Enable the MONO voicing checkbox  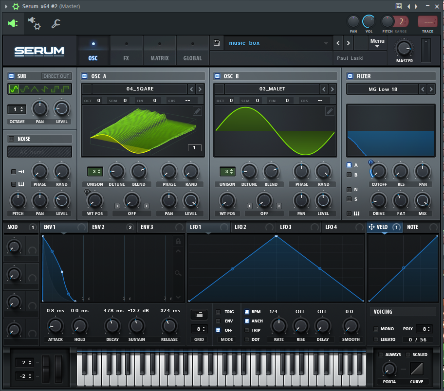tap(376, 329)
